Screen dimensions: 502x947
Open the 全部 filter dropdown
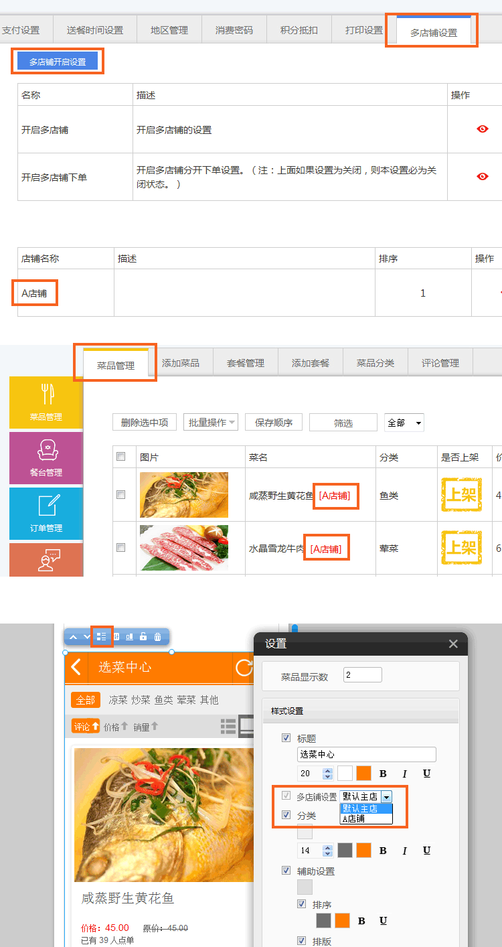click(404, 423)
